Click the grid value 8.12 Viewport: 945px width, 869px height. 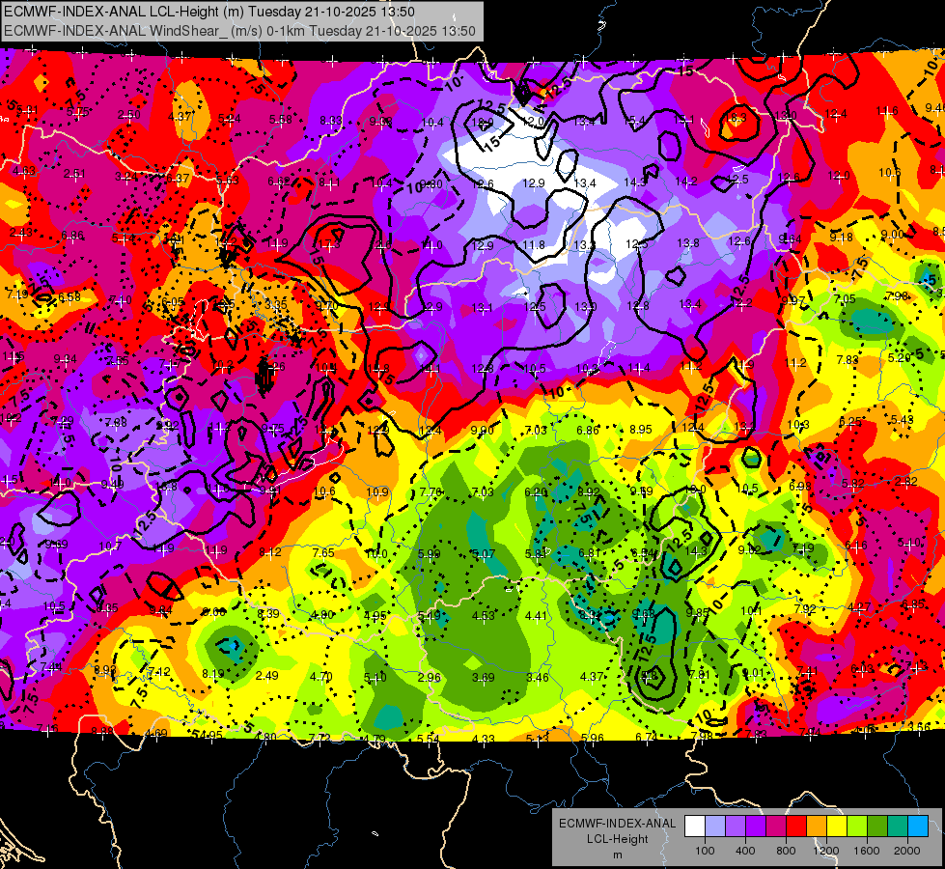coord(270,551)
